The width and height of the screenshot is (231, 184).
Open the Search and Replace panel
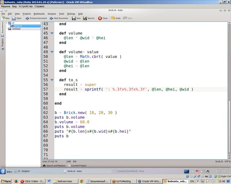tap(55, 166)
